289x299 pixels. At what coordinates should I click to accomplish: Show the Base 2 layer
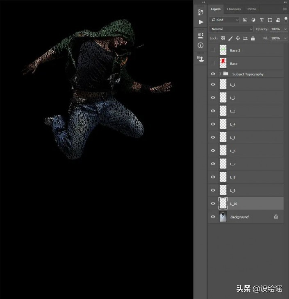pyautogui.click(x=213, y=50)
